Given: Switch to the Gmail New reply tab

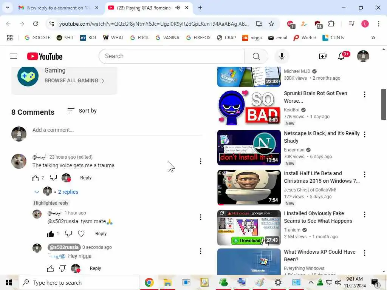Looking at the screenshot, I should (59, 8).
